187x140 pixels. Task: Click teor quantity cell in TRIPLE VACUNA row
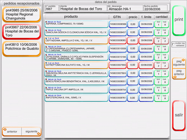pos(158,90)
